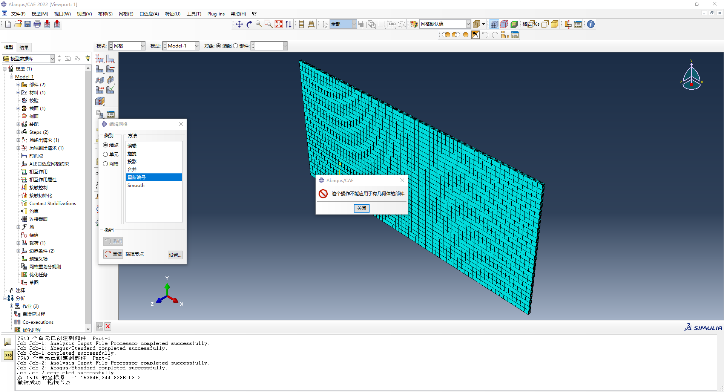Switch to the 模型 tab
Viewport: 724px width, 392px height.
click(9, 47)
